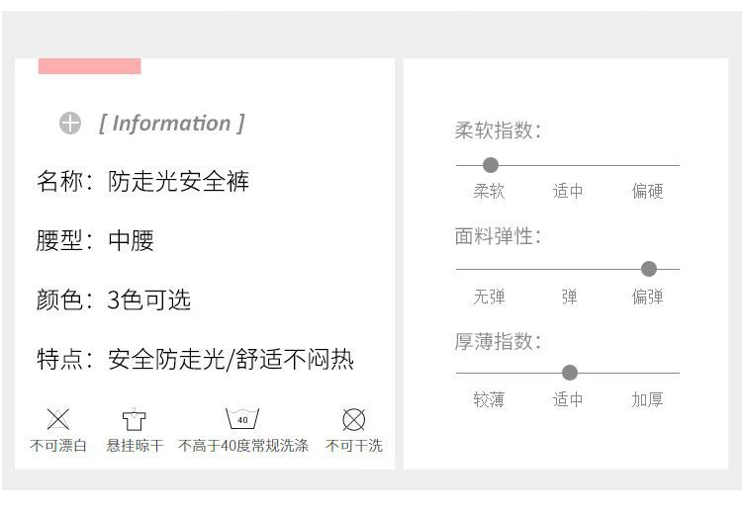Click the pink bar at top left
This screenshot has height=513, width=742.
click(x=89, y=66)
